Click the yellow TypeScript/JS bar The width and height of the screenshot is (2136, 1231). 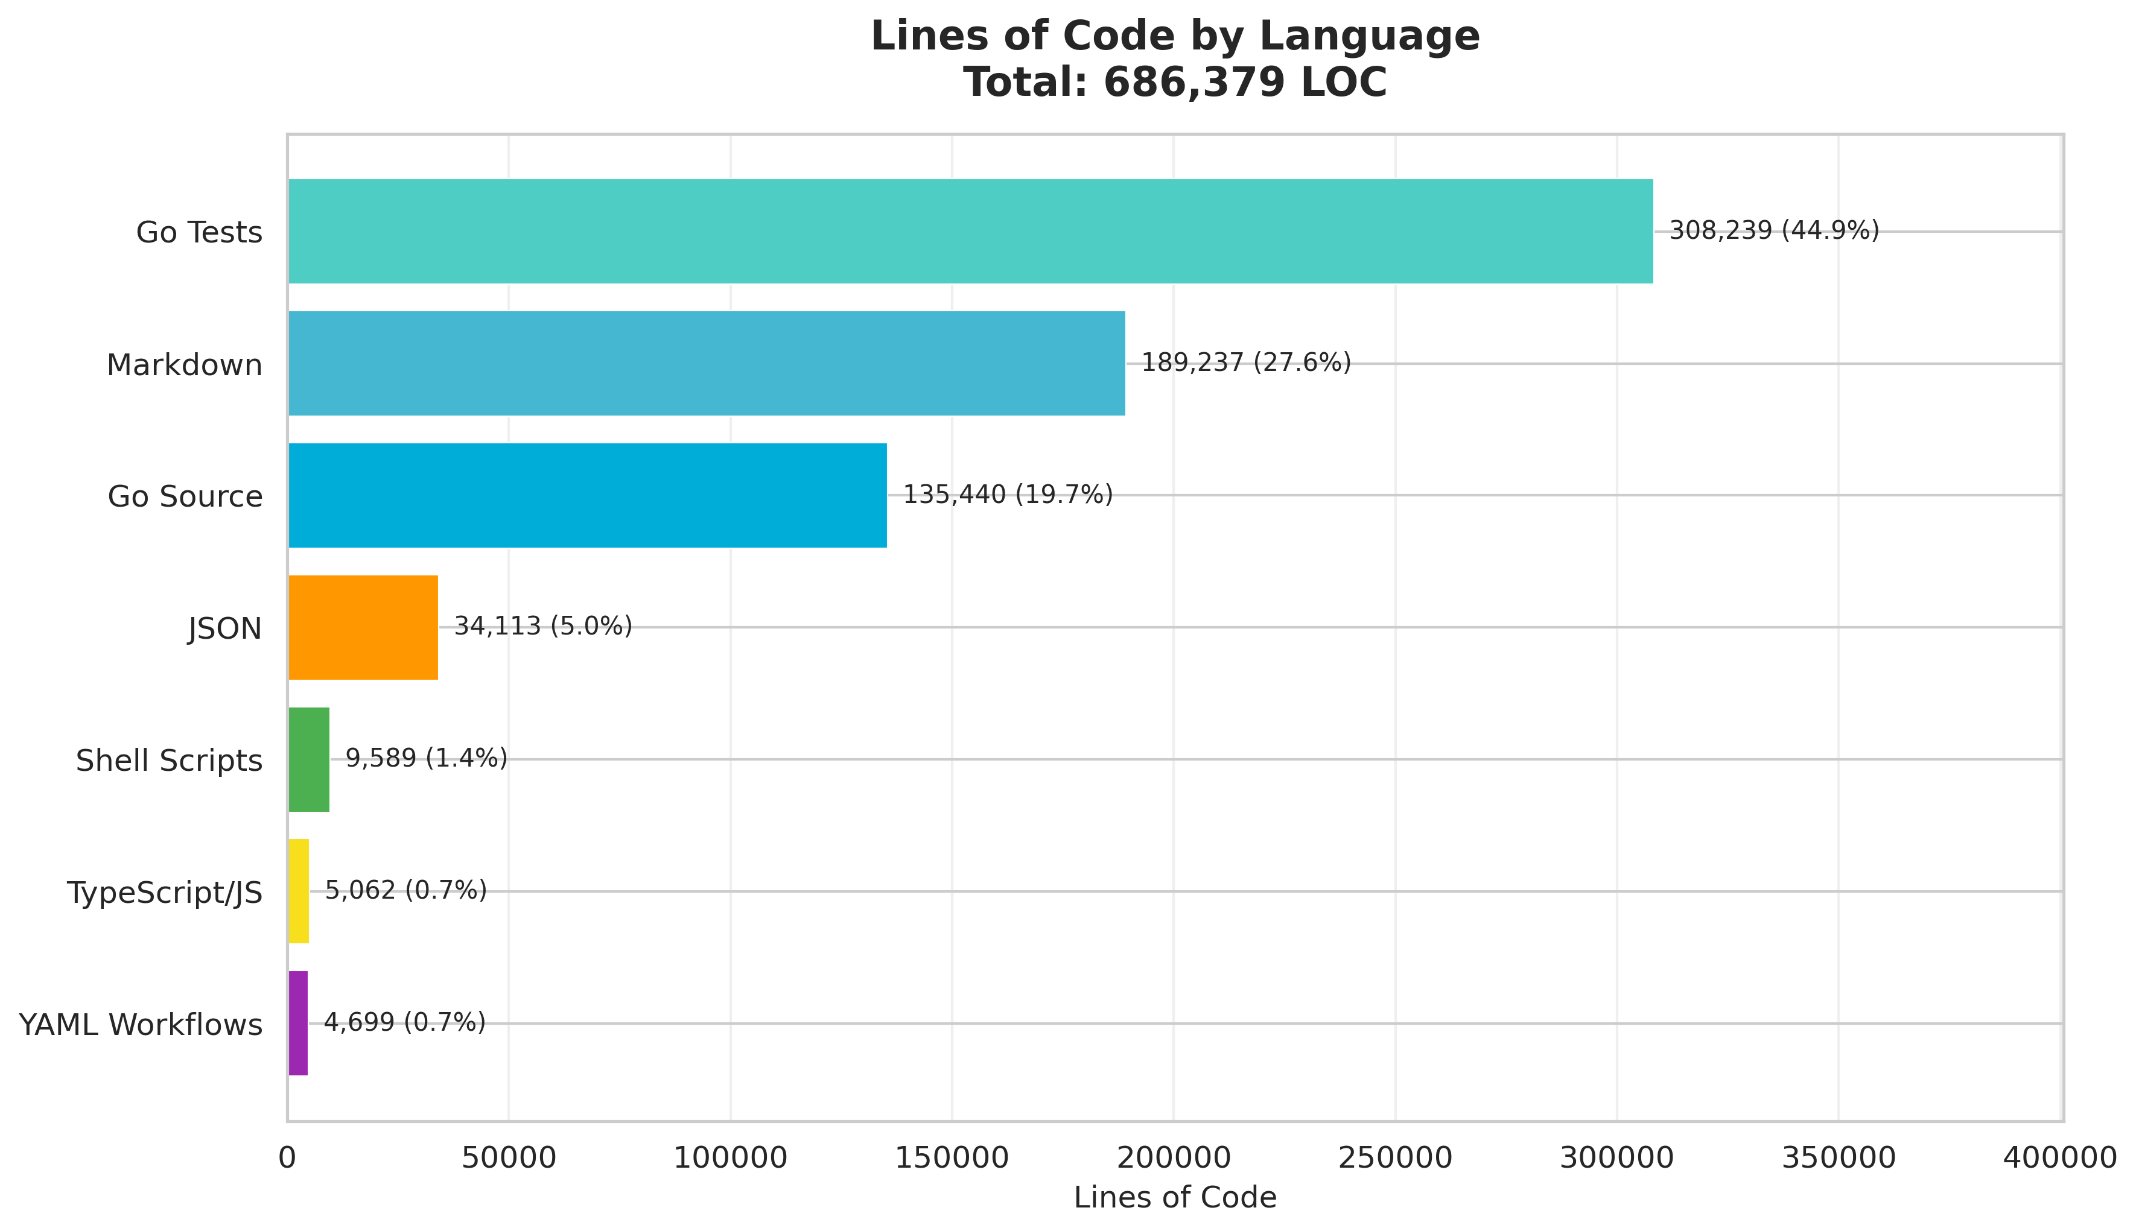pos(299,891)
